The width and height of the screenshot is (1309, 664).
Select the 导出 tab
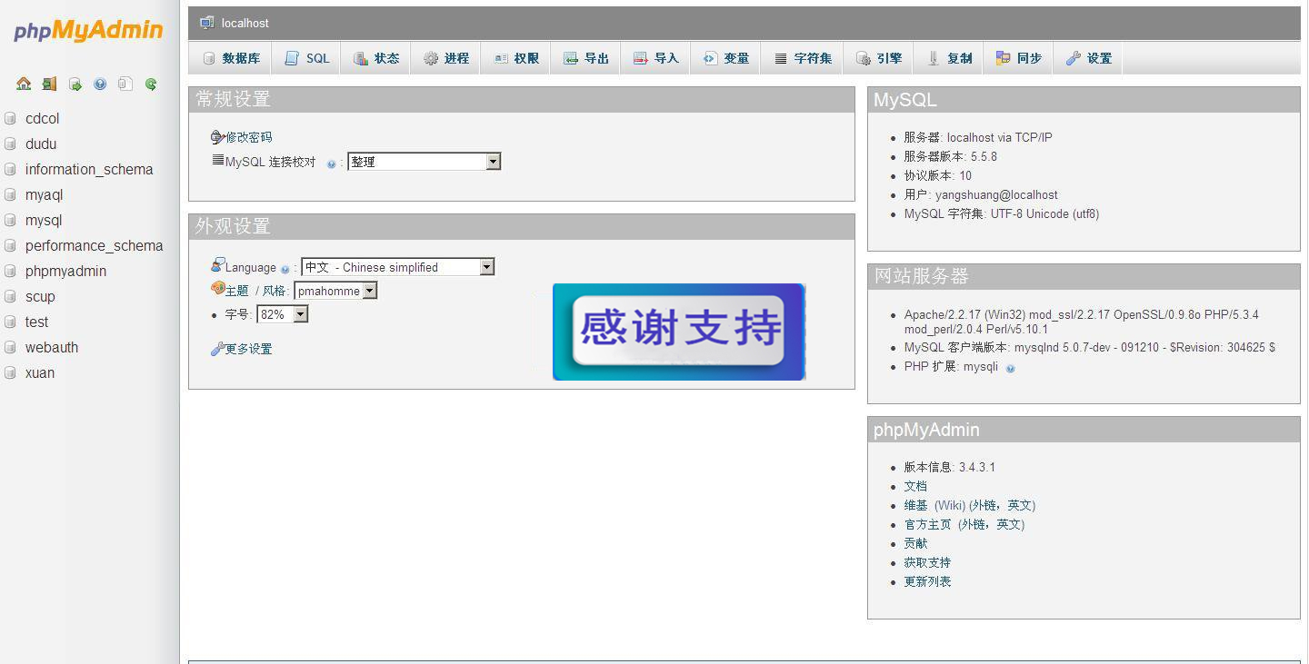point(585,58)
